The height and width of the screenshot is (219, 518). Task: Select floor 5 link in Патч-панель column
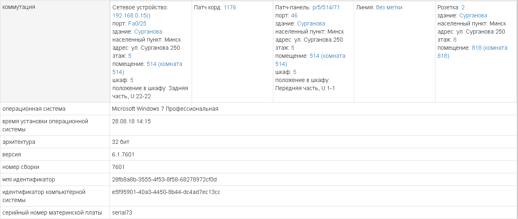point(293,48)
